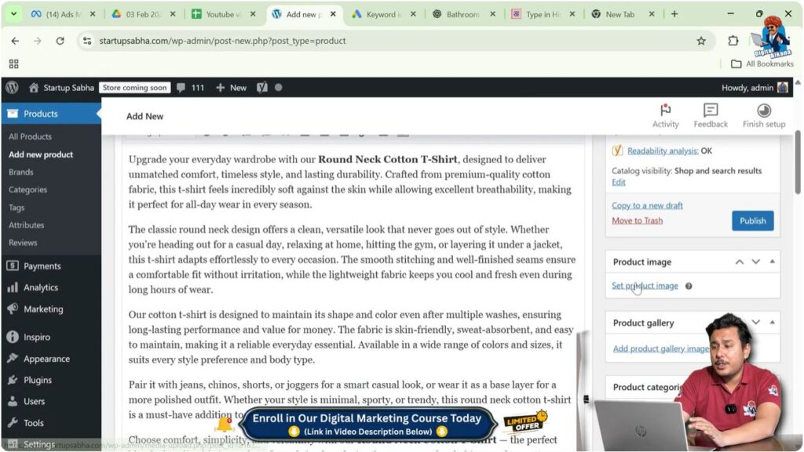This screenshot has height=452, width=804.
Task: Open the Settings sidebar icon
Action: click(13, 444)
